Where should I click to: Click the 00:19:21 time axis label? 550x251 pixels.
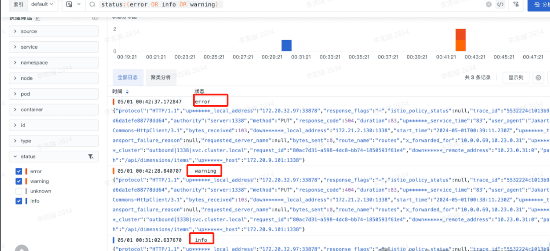click(x=127, y=57)
